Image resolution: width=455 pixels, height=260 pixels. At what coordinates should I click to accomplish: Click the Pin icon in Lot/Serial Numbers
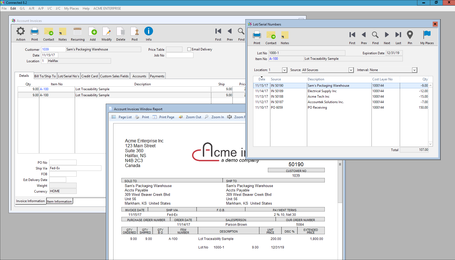(x=410, y=35)
